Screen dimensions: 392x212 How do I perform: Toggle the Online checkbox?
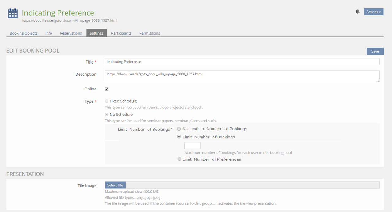107,89
